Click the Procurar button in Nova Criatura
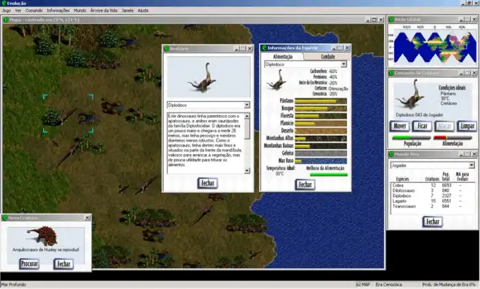 pyautogui.click(x=29, y=263)
